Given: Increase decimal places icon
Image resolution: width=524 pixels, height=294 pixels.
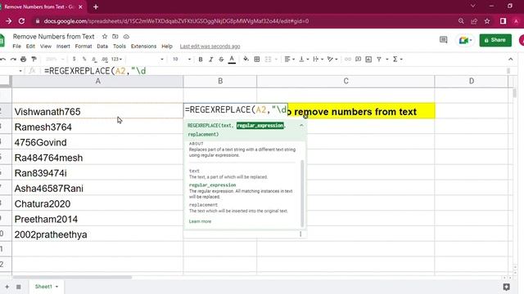Looking at the screenshot, I should click(x=105, y=60).
